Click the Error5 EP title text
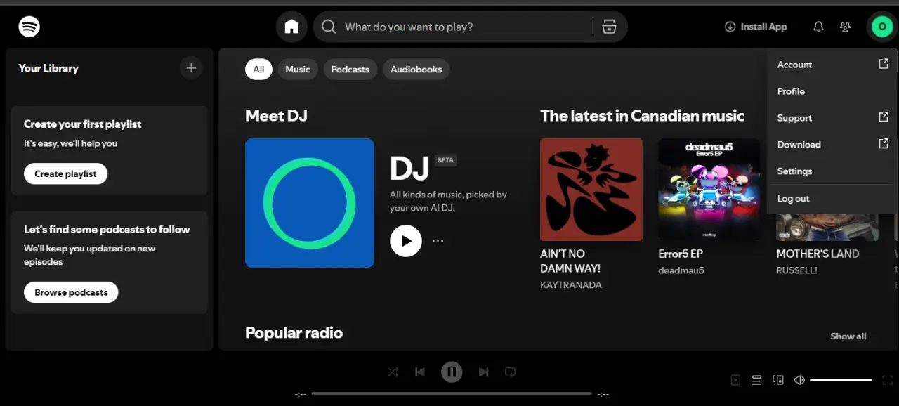 coord(681,254)
